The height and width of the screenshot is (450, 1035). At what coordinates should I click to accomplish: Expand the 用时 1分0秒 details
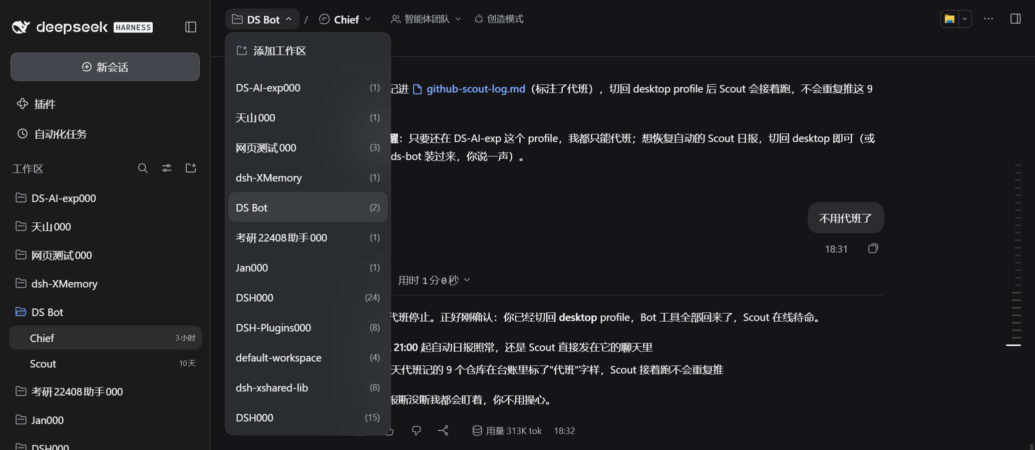click(434, 280)
